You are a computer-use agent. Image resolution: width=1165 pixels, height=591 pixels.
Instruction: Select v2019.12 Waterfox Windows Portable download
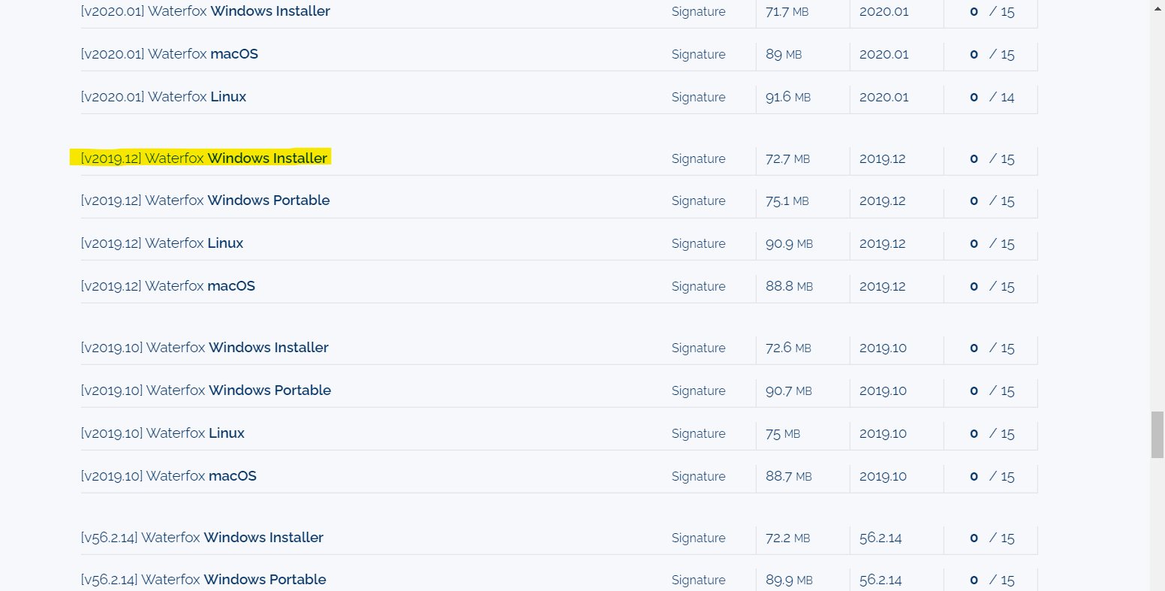click(x=205, y=201)
